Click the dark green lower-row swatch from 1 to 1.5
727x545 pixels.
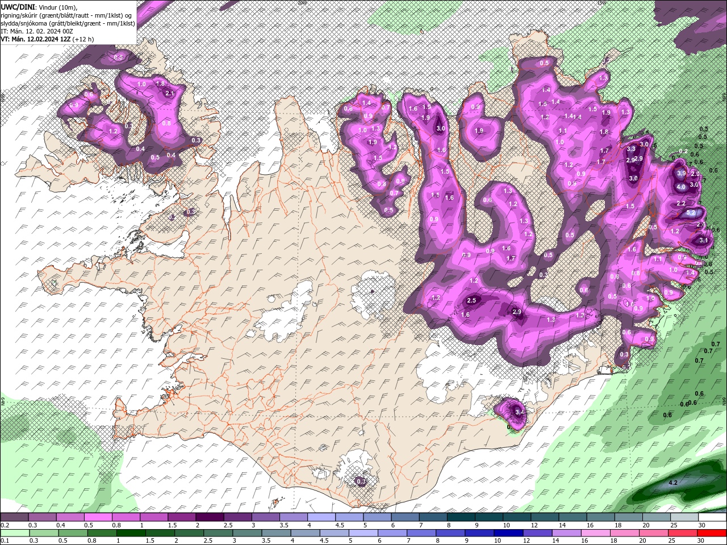131,533
